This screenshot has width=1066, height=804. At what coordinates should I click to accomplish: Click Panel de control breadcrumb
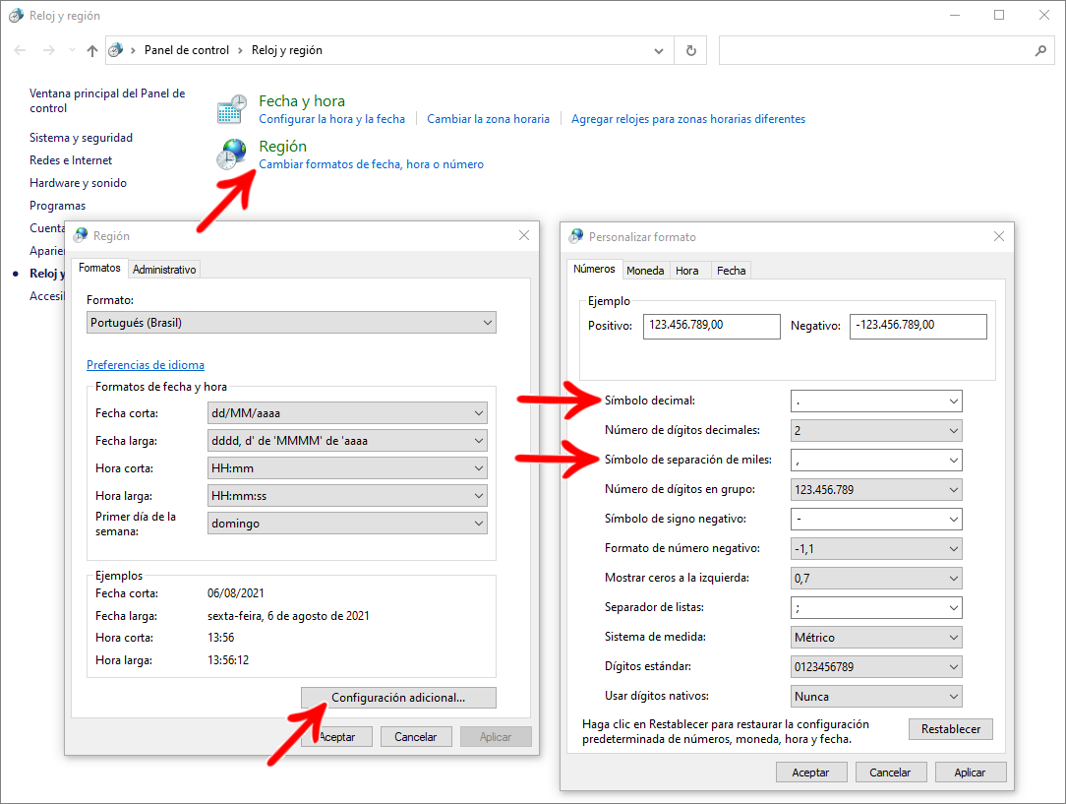(186, 50)
